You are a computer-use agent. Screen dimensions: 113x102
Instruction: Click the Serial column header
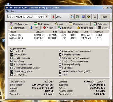(86, 32)
